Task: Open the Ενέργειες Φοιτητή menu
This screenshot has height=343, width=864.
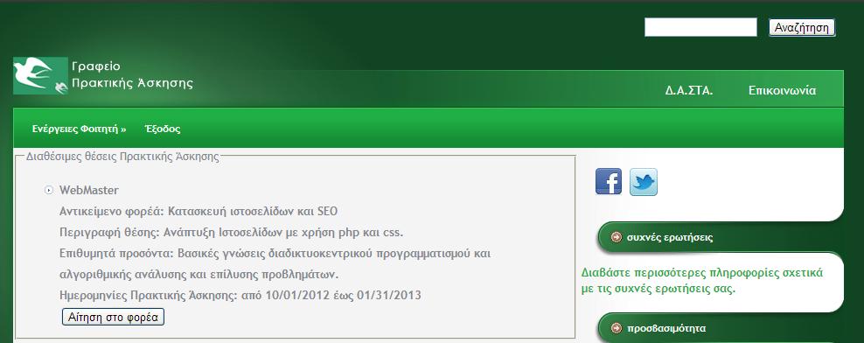Action: click(79, 129)
